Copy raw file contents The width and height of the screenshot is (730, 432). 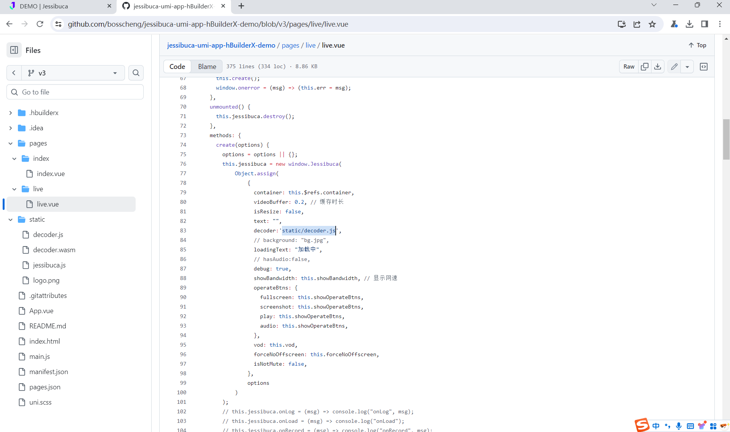coord(645,66)
